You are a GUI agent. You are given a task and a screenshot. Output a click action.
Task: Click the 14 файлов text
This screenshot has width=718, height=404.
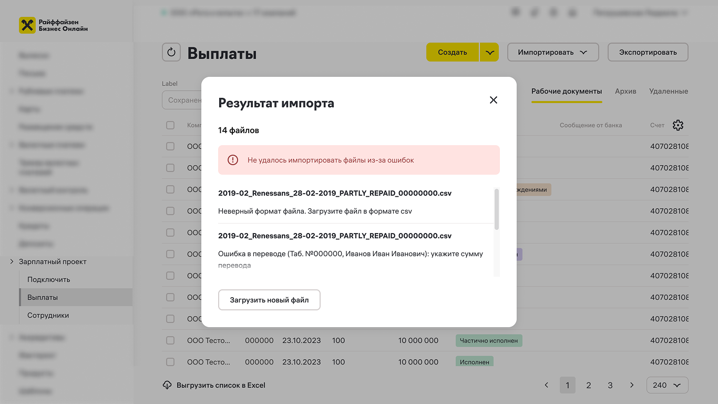(239, 130)
